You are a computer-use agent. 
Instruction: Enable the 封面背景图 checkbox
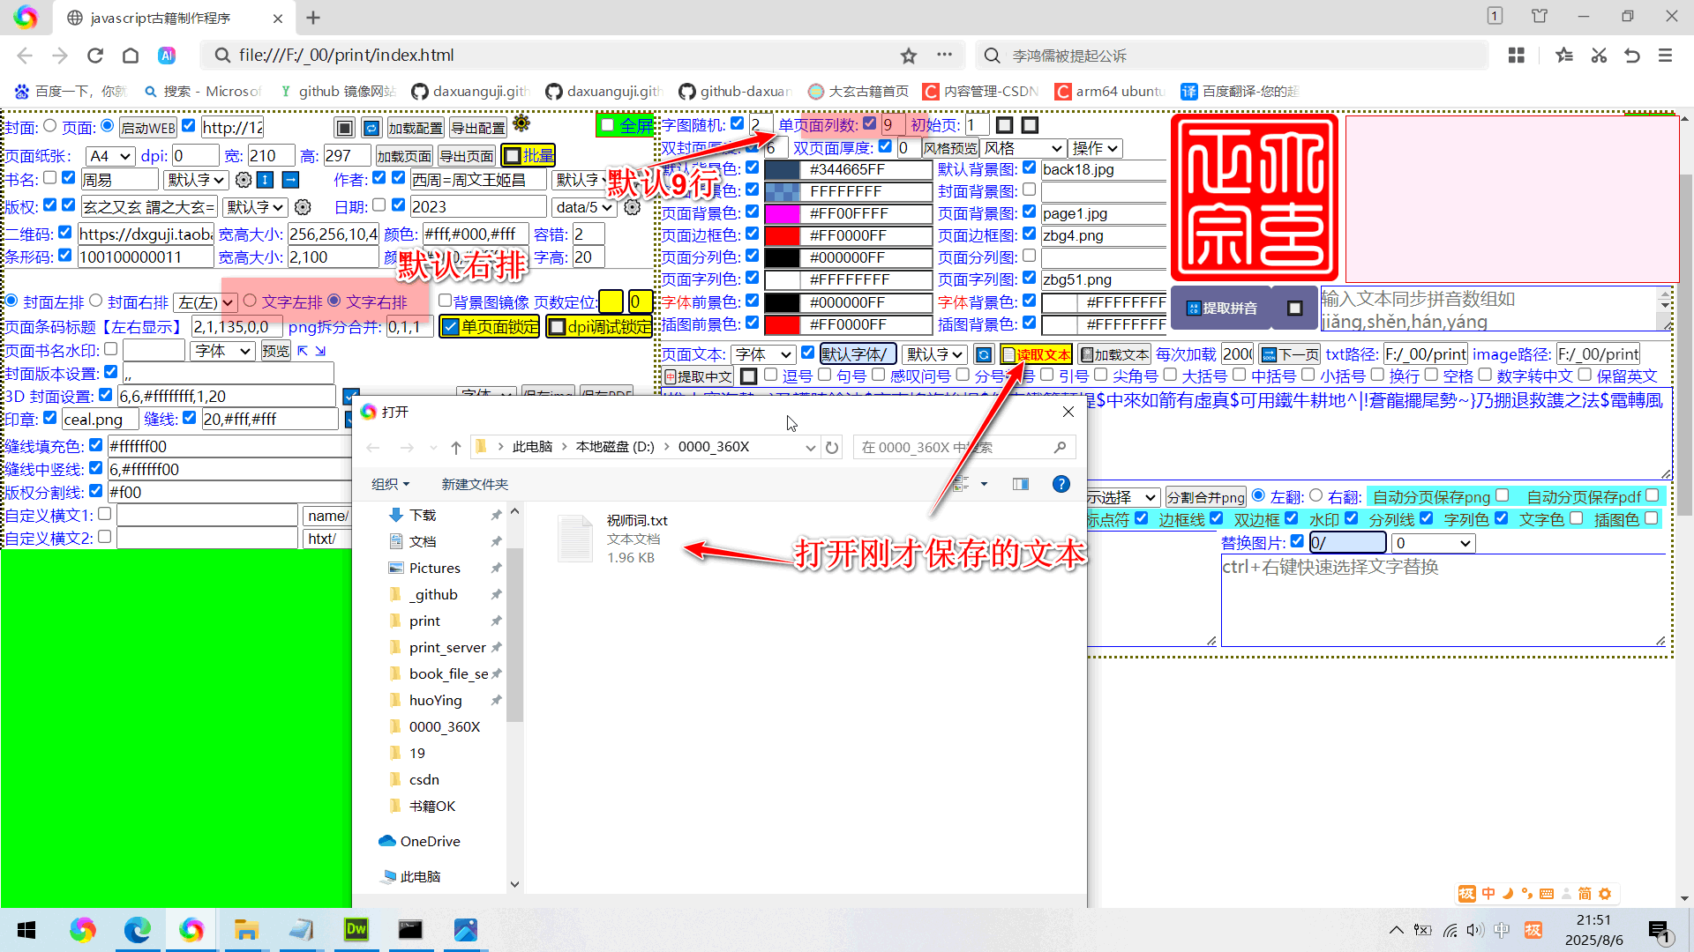[x=1030, y=190]
